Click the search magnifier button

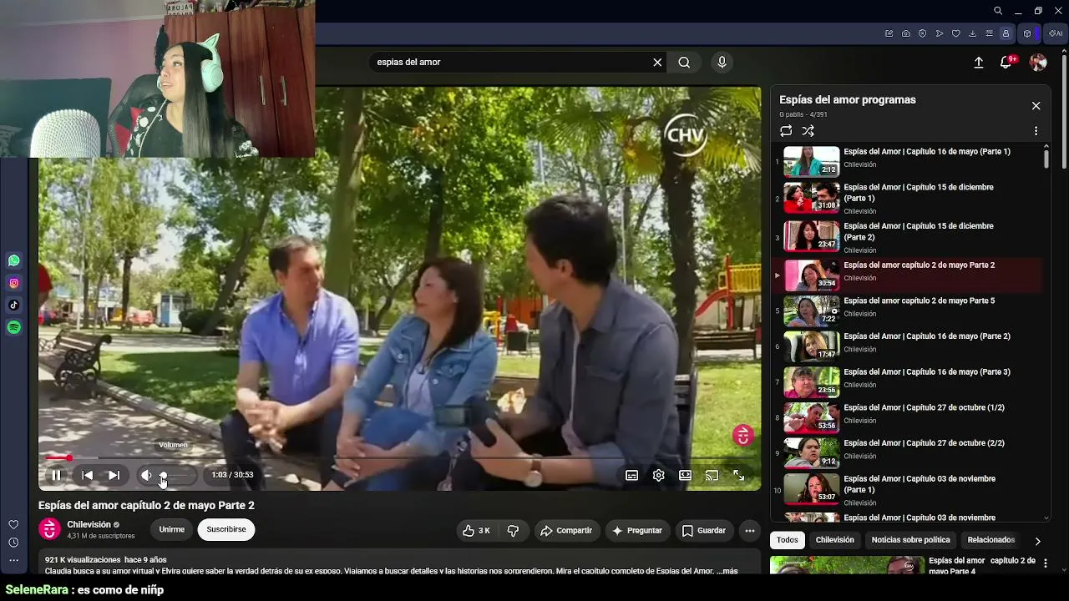click(684, 62)
